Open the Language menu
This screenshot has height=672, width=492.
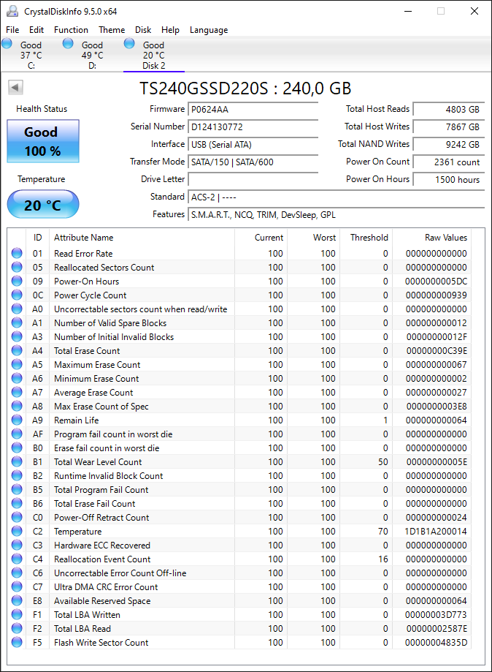point(209,30)
